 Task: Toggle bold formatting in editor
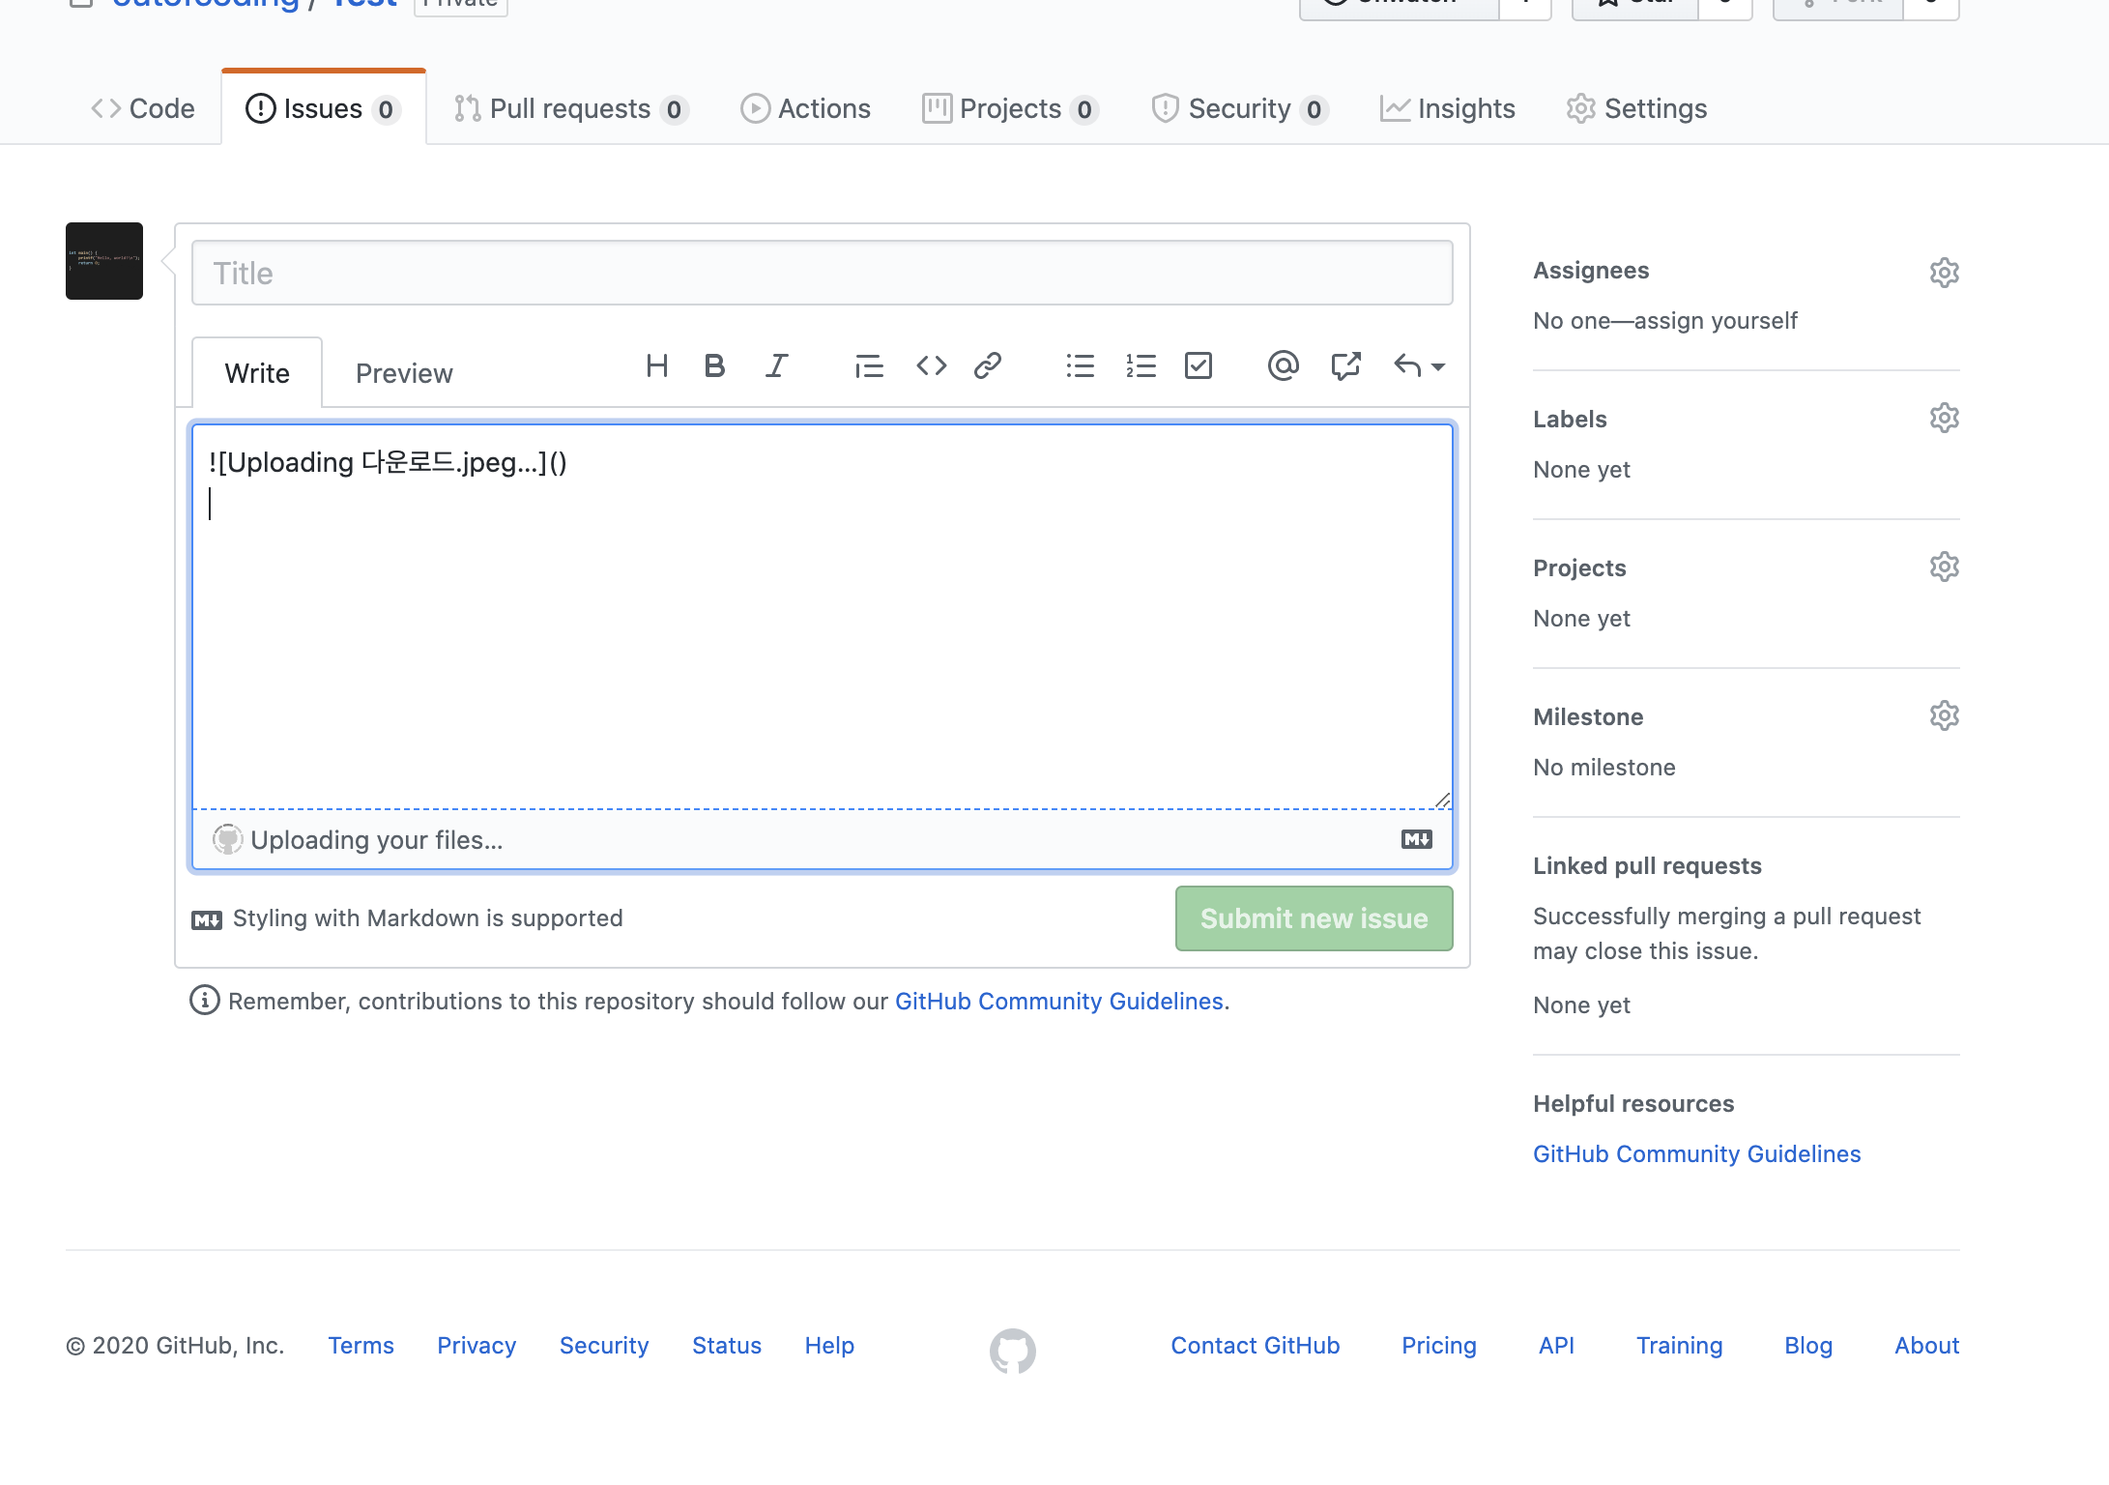(714, 366)
